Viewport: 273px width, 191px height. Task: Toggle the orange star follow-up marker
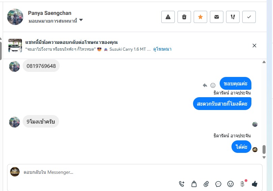pyautogui.click(x=200, y=17)
